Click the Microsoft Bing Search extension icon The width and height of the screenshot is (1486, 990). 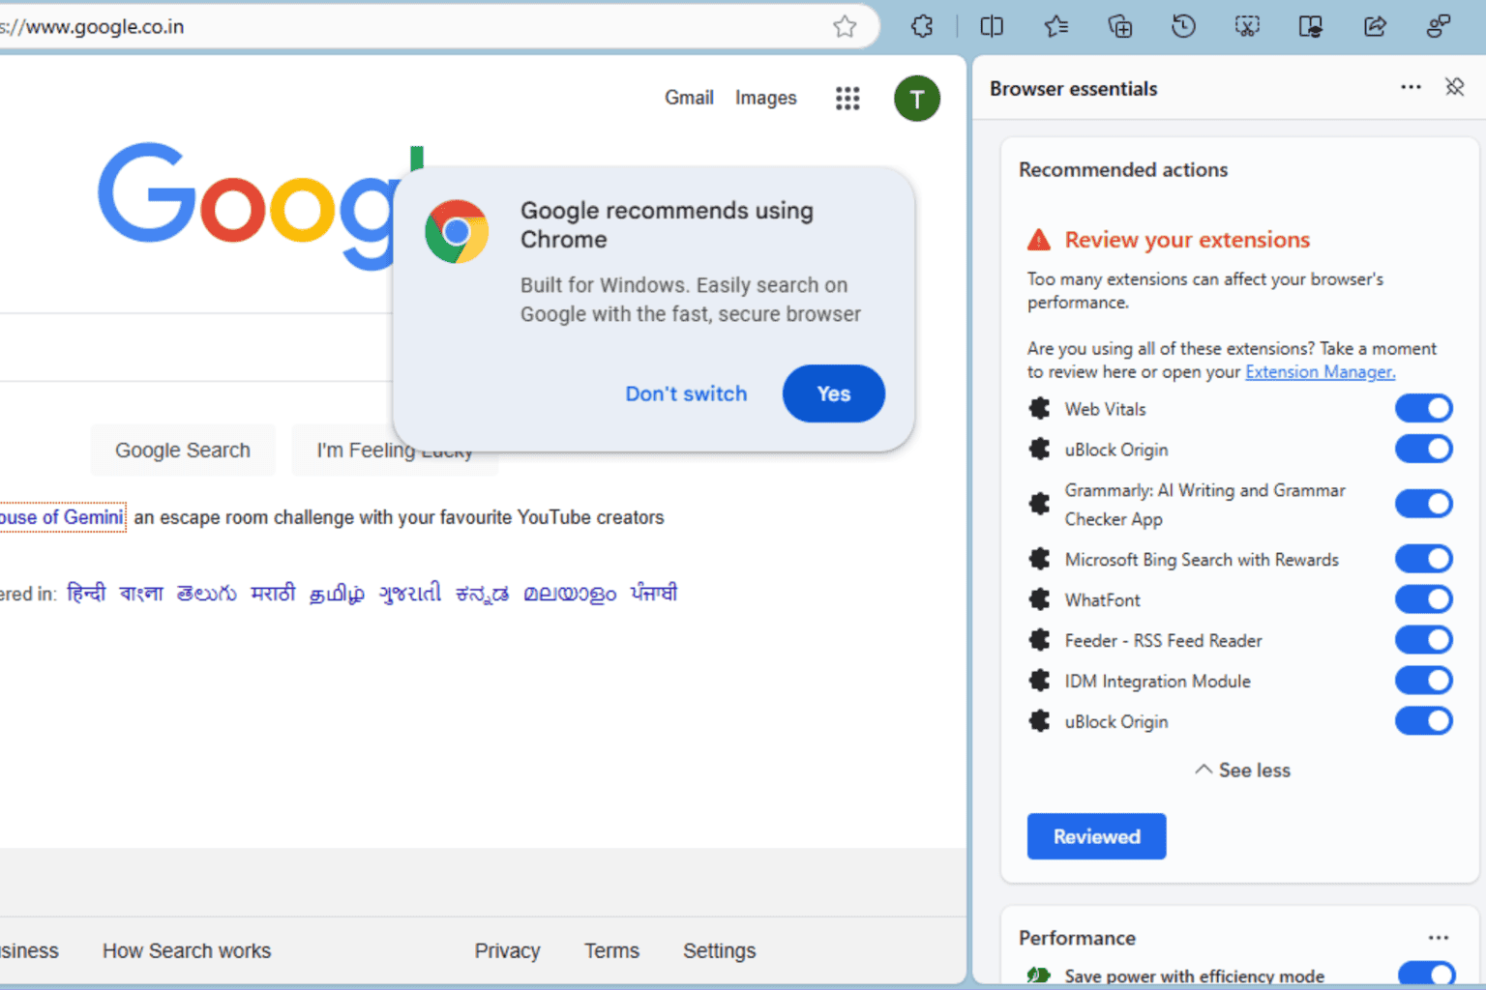coord(1040,559)
